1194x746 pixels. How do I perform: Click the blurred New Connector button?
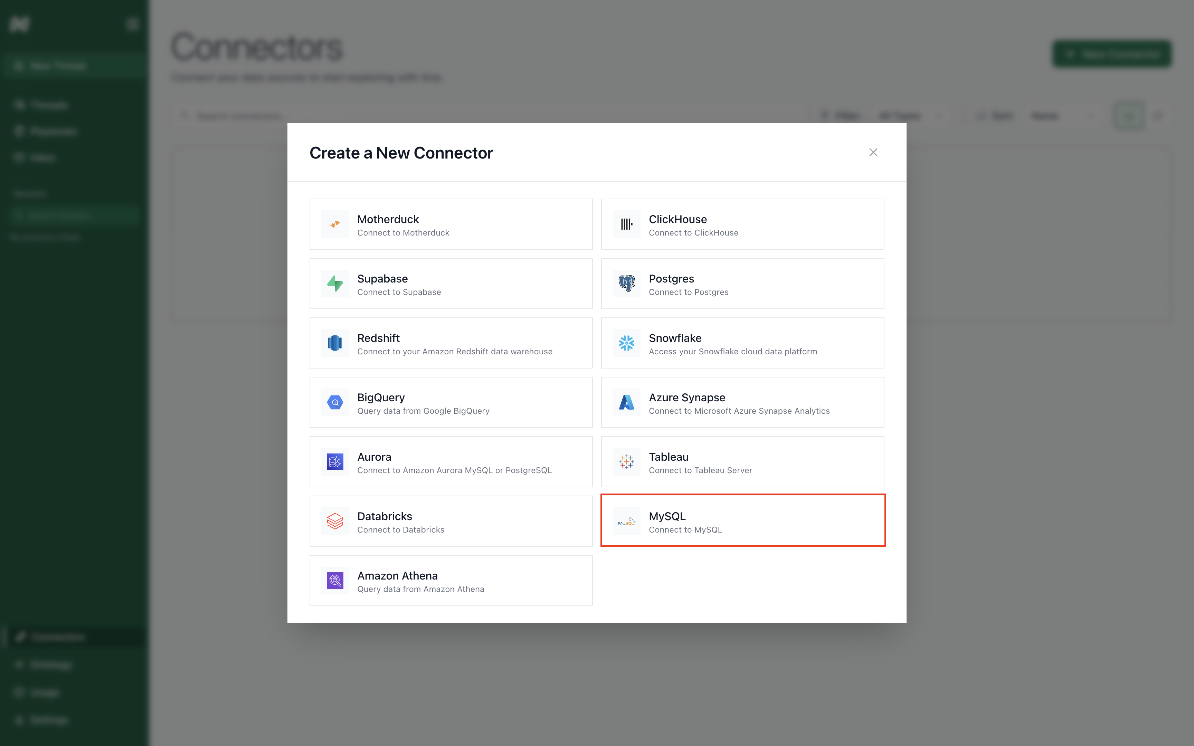point(1112,54)
